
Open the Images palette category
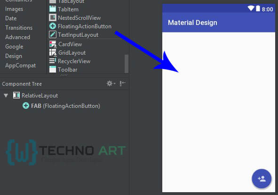[x=14, y=9]
